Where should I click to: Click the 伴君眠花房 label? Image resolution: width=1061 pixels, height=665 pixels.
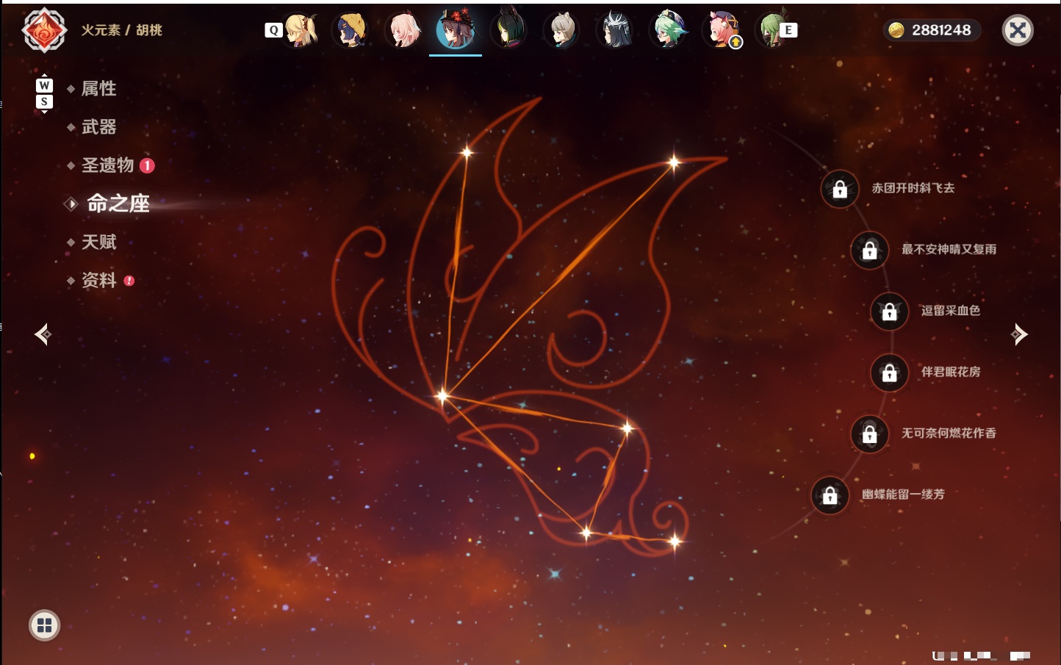click(x=951, y=372)
